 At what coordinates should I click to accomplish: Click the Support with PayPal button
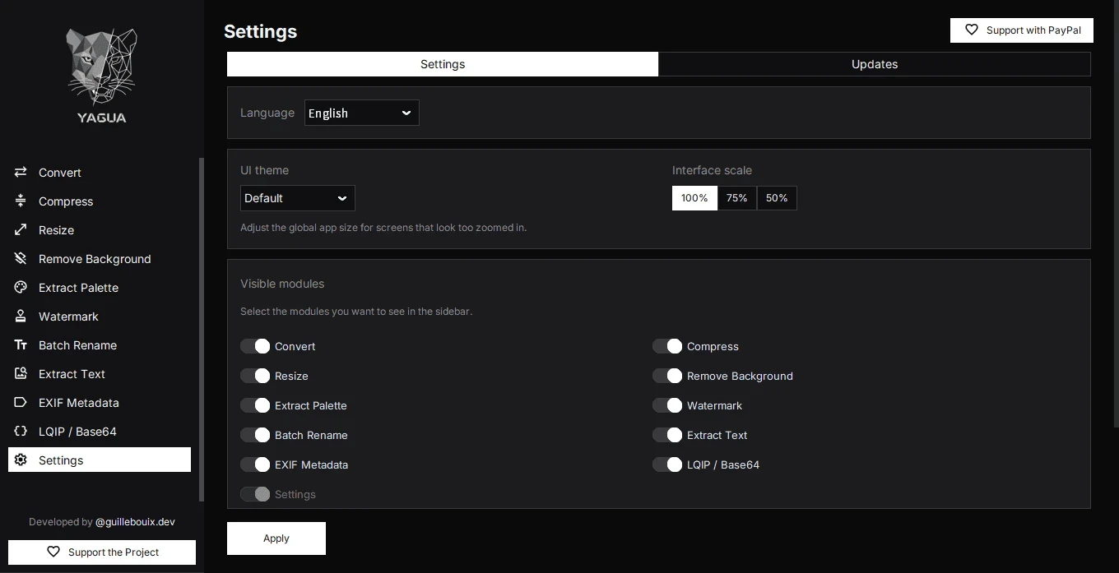click(1022, 30)
